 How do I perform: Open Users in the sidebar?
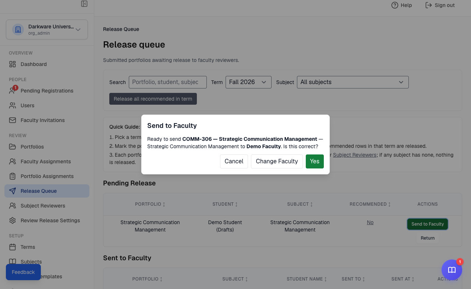pyautogui.click(x=47, y=105)
